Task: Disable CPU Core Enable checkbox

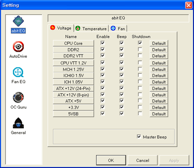Action: [103, 43]
